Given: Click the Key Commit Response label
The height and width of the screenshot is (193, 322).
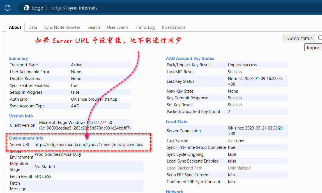Looking at the screenshot, I should pyautogui.click(x=187, y=98).
